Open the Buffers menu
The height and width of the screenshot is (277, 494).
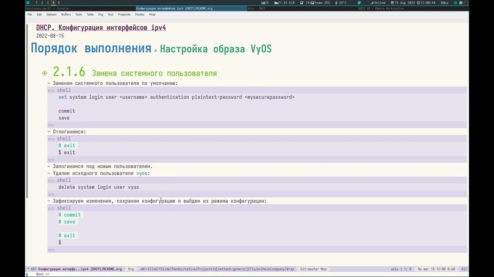tap(66, 15)
